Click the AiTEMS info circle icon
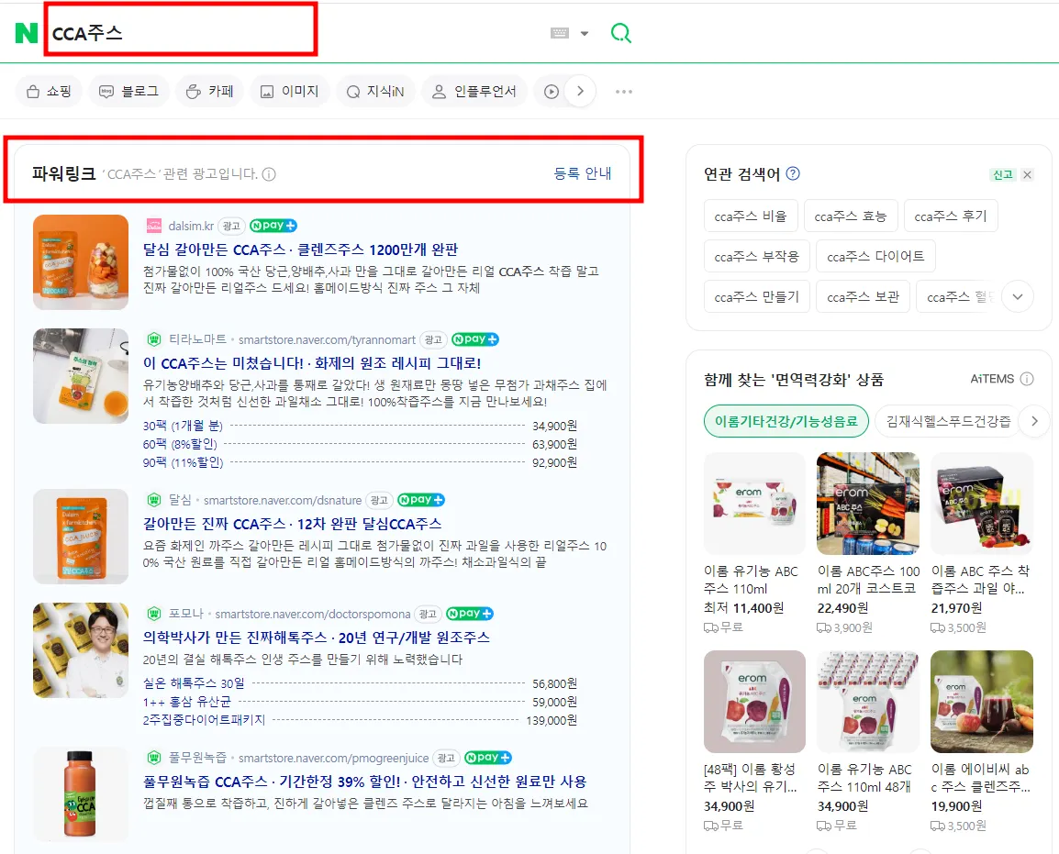 point(1027,379)
